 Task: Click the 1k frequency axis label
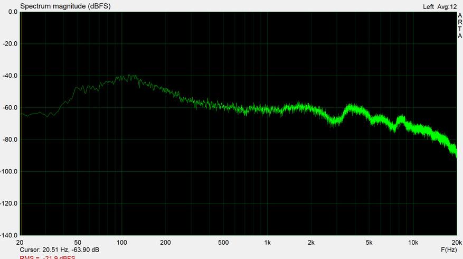[x=267, y=243]
